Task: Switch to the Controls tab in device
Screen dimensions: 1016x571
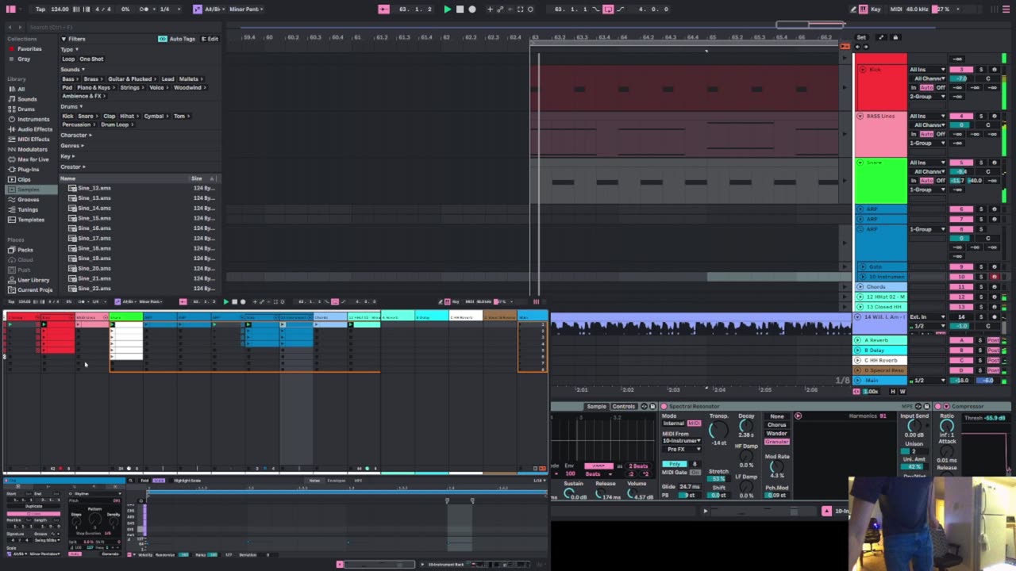Action: [623, 407]
